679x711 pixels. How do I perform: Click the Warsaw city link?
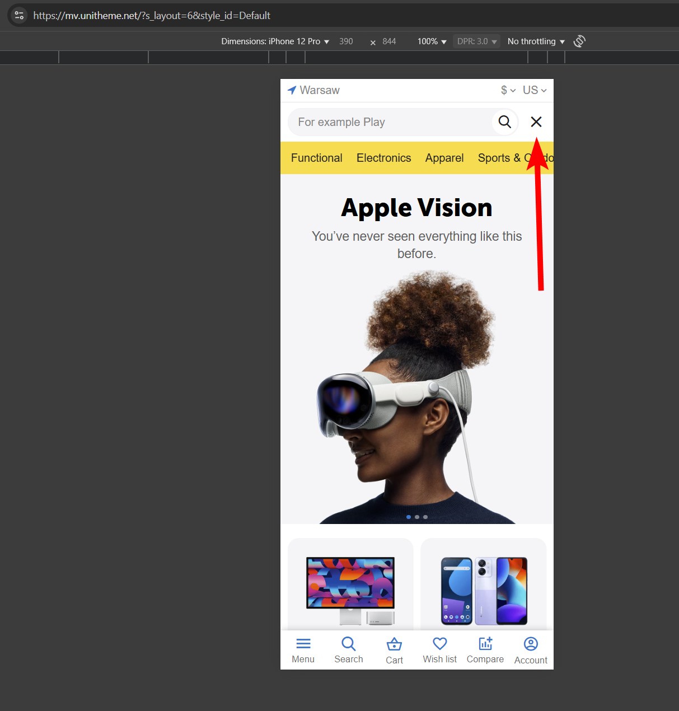320,90
